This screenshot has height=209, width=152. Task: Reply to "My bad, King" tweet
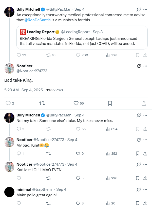tap(18, 153)
